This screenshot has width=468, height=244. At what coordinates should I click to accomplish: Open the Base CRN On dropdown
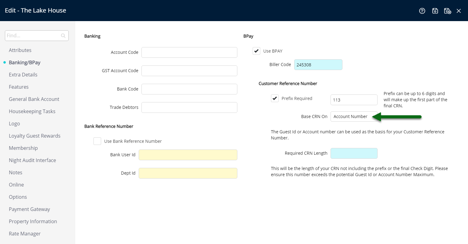(x=354, y=116)
